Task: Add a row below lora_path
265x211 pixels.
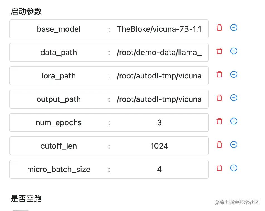Action: [234, 74]
